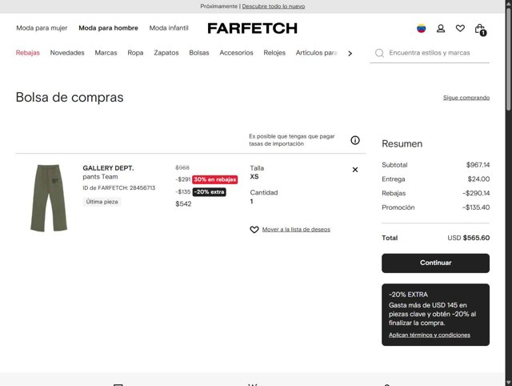Follow the Sigue comprando link

pyautogui.click(x=466, y=98)
